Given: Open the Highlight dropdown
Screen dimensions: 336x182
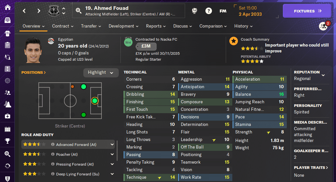Looking at the screenshot, I should [101, 72].
